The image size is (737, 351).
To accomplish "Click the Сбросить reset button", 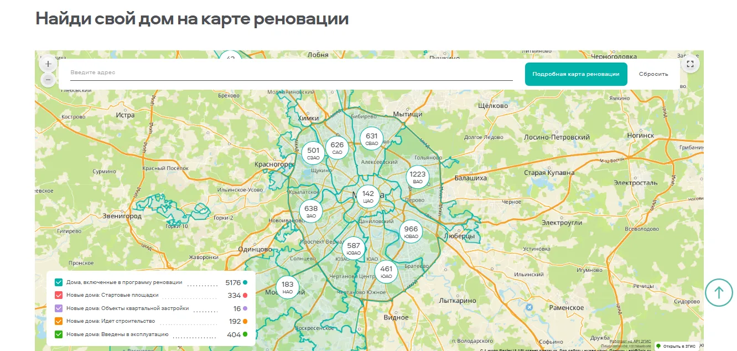I will click(653, 74).
